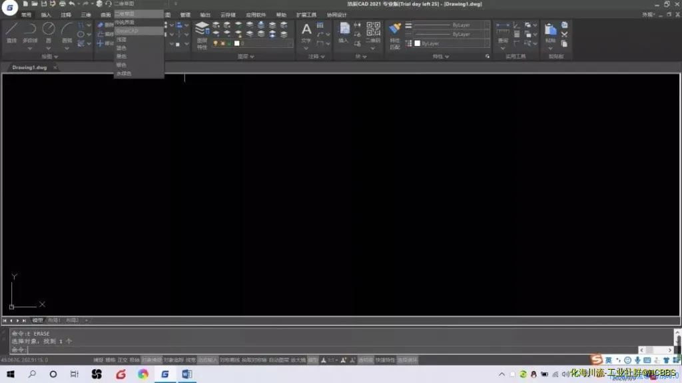
Task: Expand the Annotation (注释) panel
Action: [316, 57]
